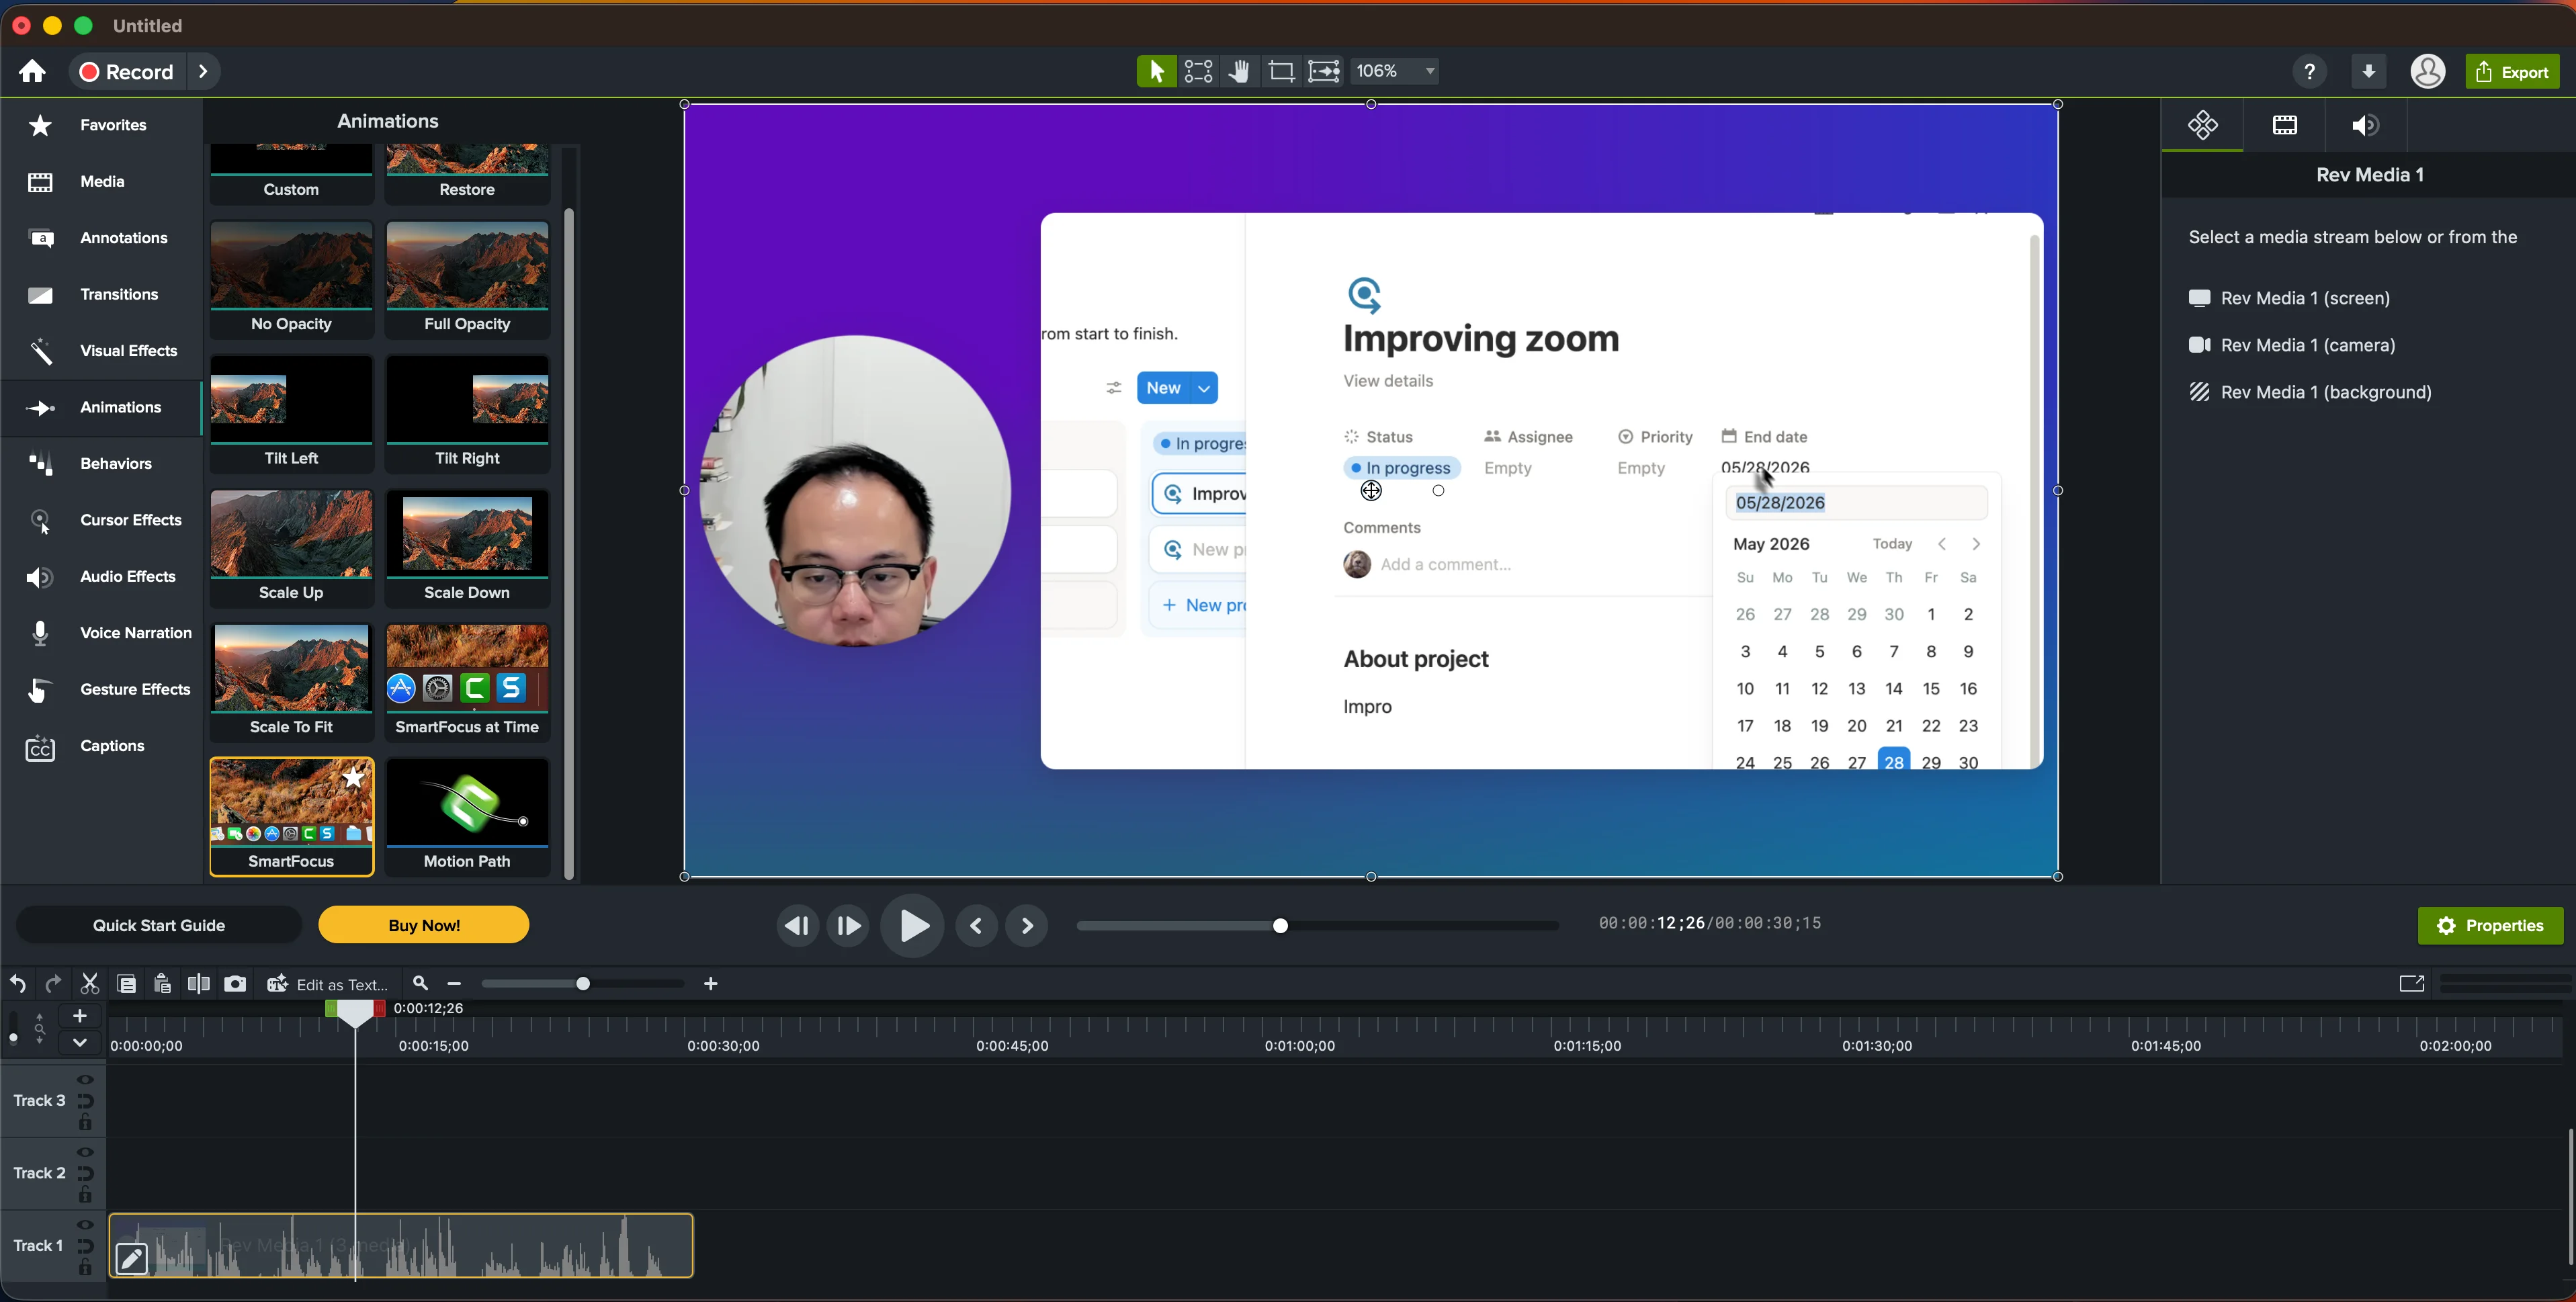
Task: Click the timeline zoom slider handle
Action: click(583, 984)
